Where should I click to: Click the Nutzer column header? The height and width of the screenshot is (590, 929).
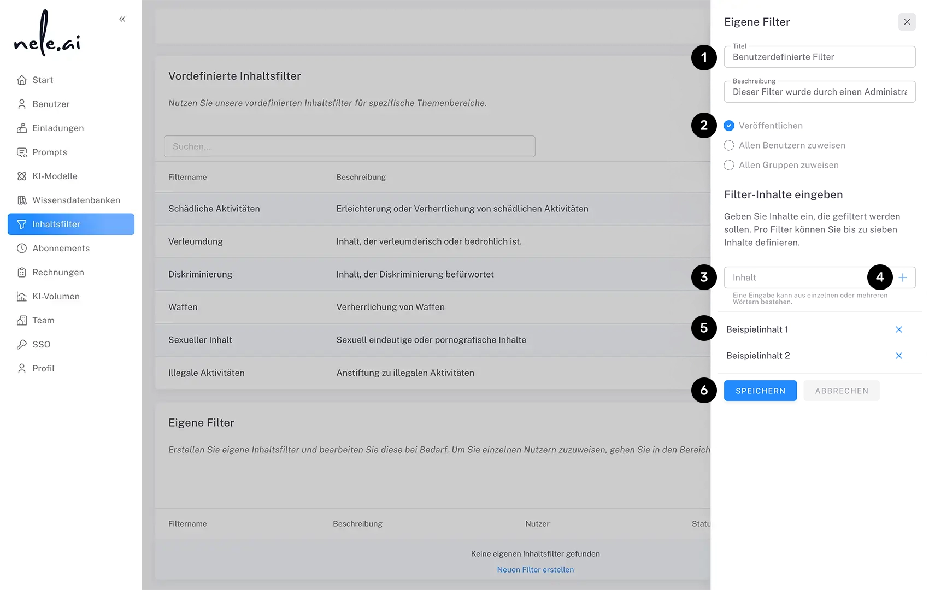click(537, 523)
